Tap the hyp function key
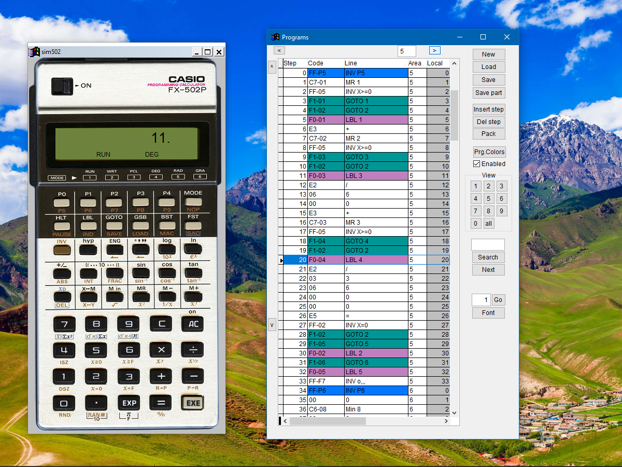The width and height of the screenshot is (622, 467). click(88, 250)
